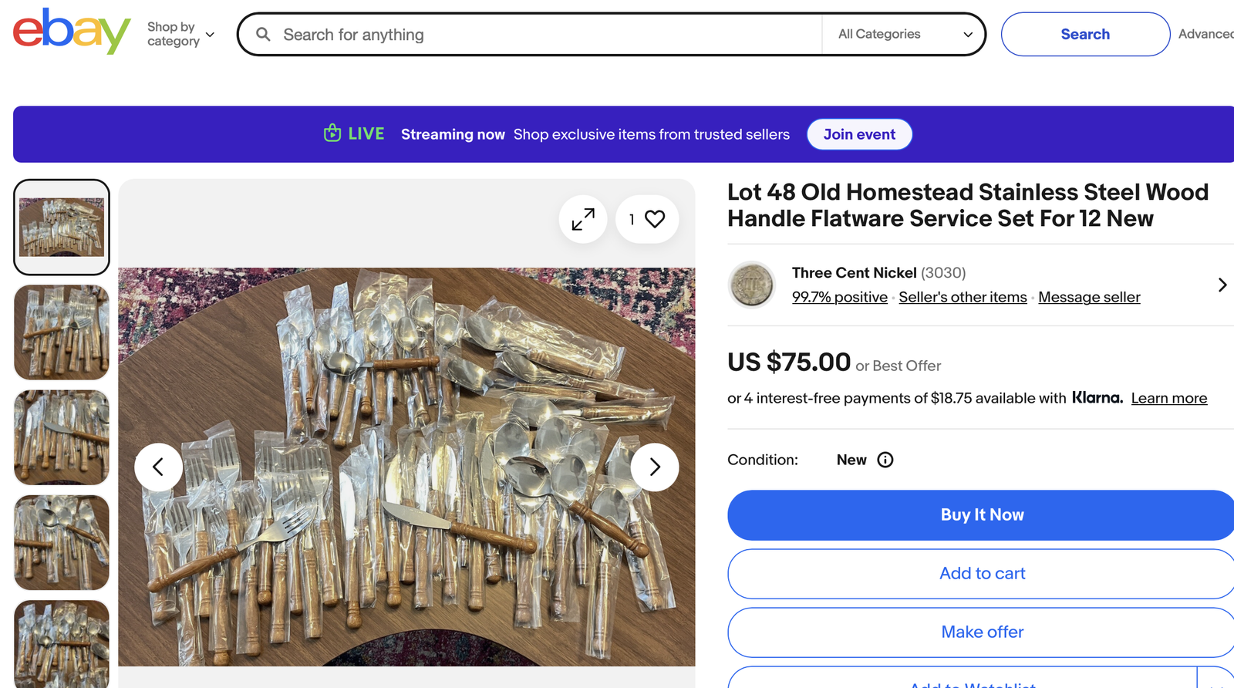The width and height of the screenshot is (1234, 688).
Task: Click Add to cart
Action: pos(982,574)
